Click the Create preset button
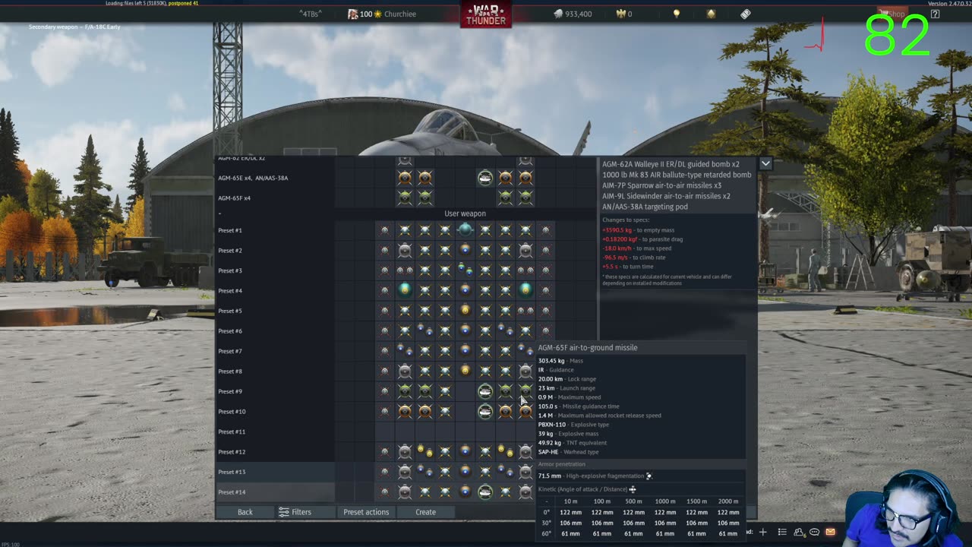The image size is (972, 547). click(x=425, y=512)
